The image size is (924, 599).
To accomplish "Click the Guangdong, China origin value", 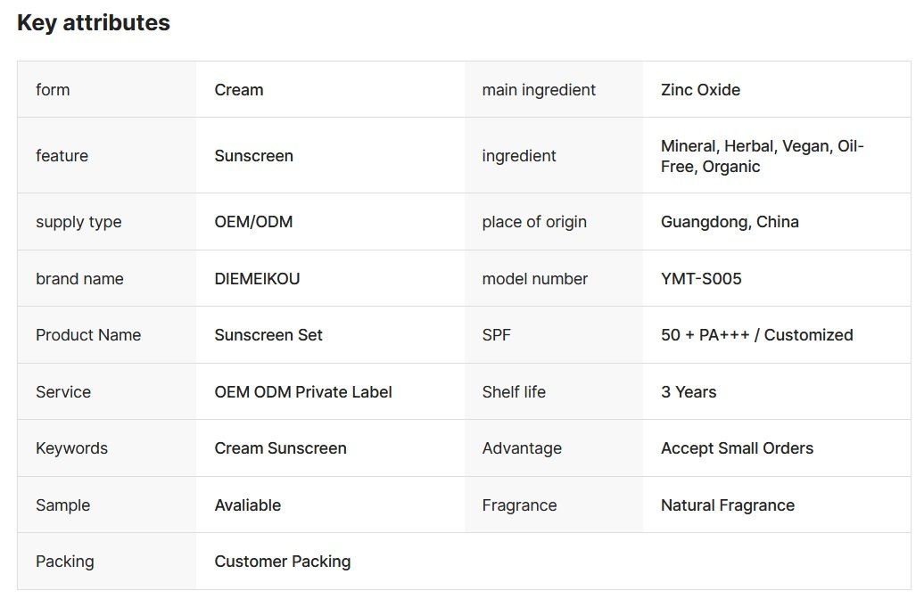I will 730,222.
